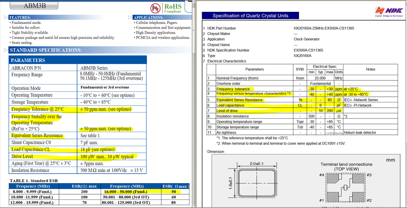The width and height of the screenshot is (407, 208).
Task: Click the 'Topr' symbol cell
Action: pyautogui.click(x=300, y=121)
